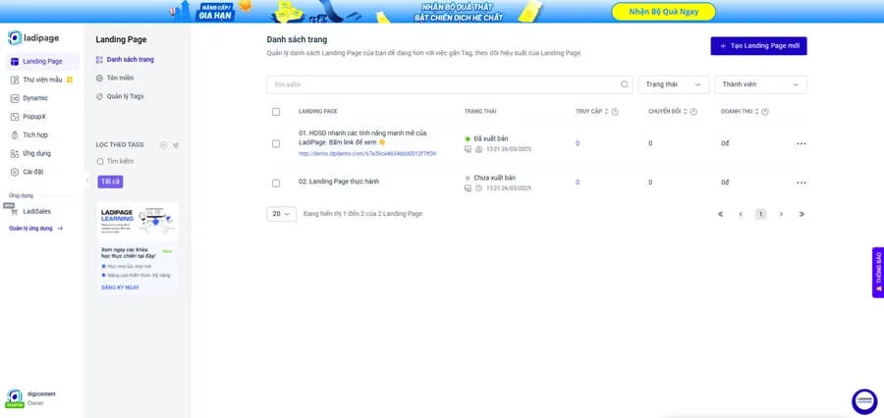Go to first page
This screenshot has height=418, width=884.
coord(720,214)
